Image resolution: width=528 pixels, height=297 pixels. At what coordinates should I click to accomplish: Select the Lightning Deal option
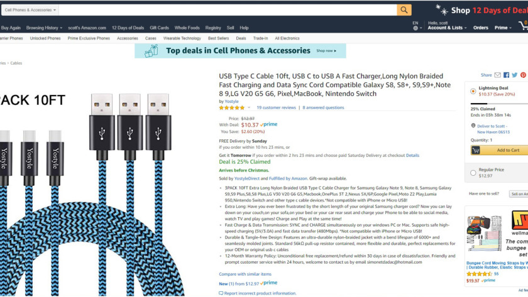(473, 91)
